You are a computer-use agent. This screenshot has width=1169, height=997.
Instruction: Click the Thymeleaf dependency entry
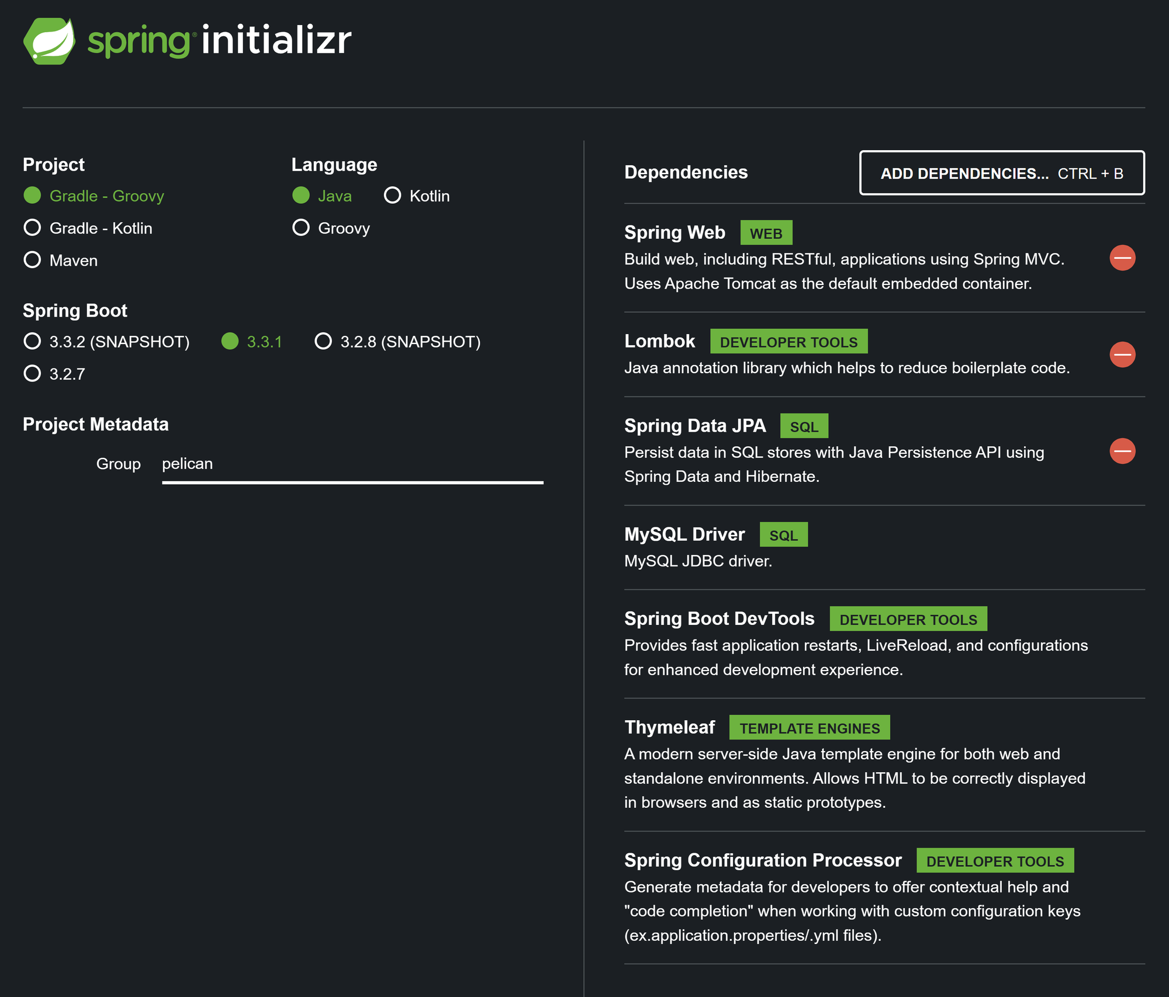click(669, 727)
